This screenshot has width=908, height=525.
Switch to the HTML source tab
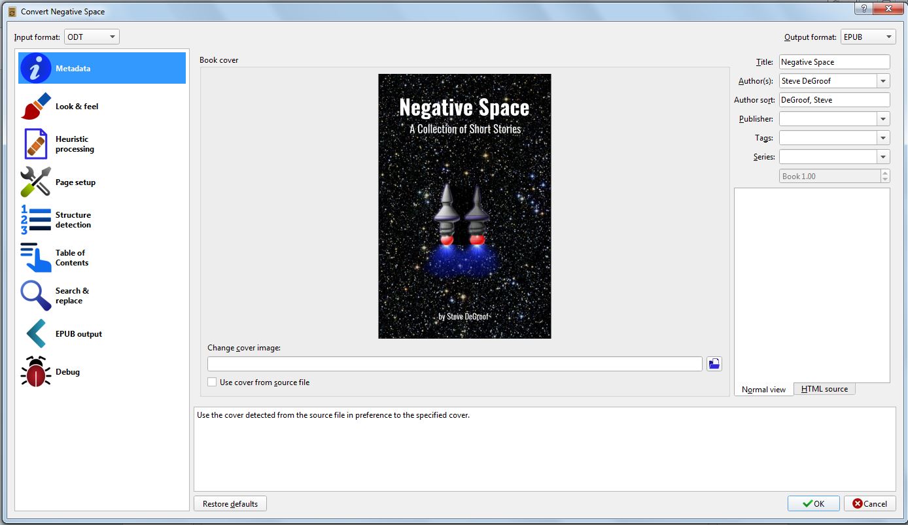pyautogui.click(x=824, y=388)
